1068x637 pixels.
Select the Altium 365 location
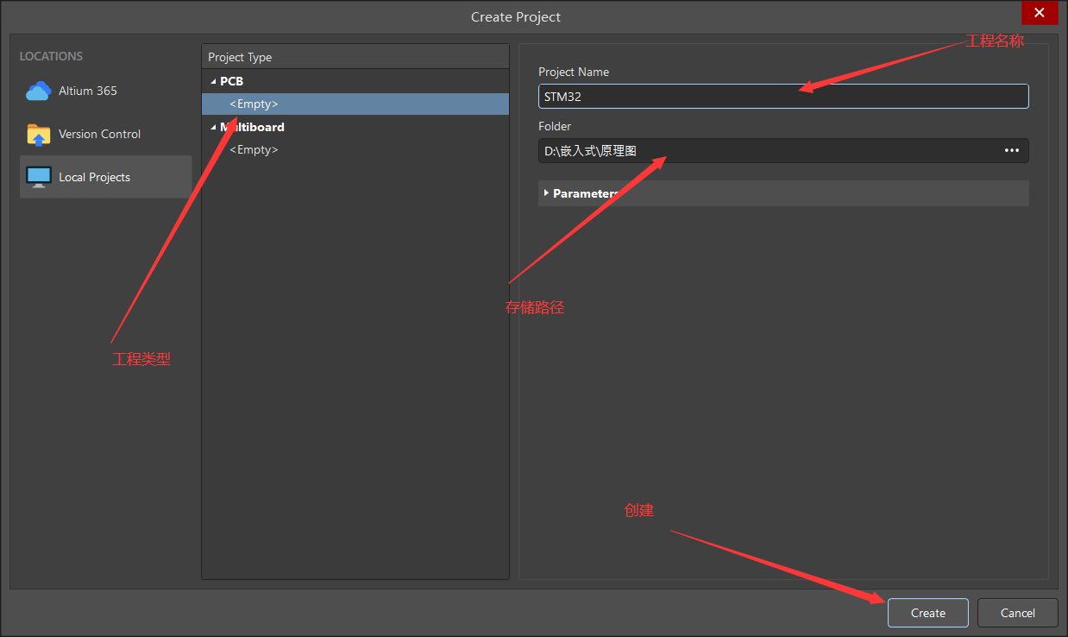point(105,91)
